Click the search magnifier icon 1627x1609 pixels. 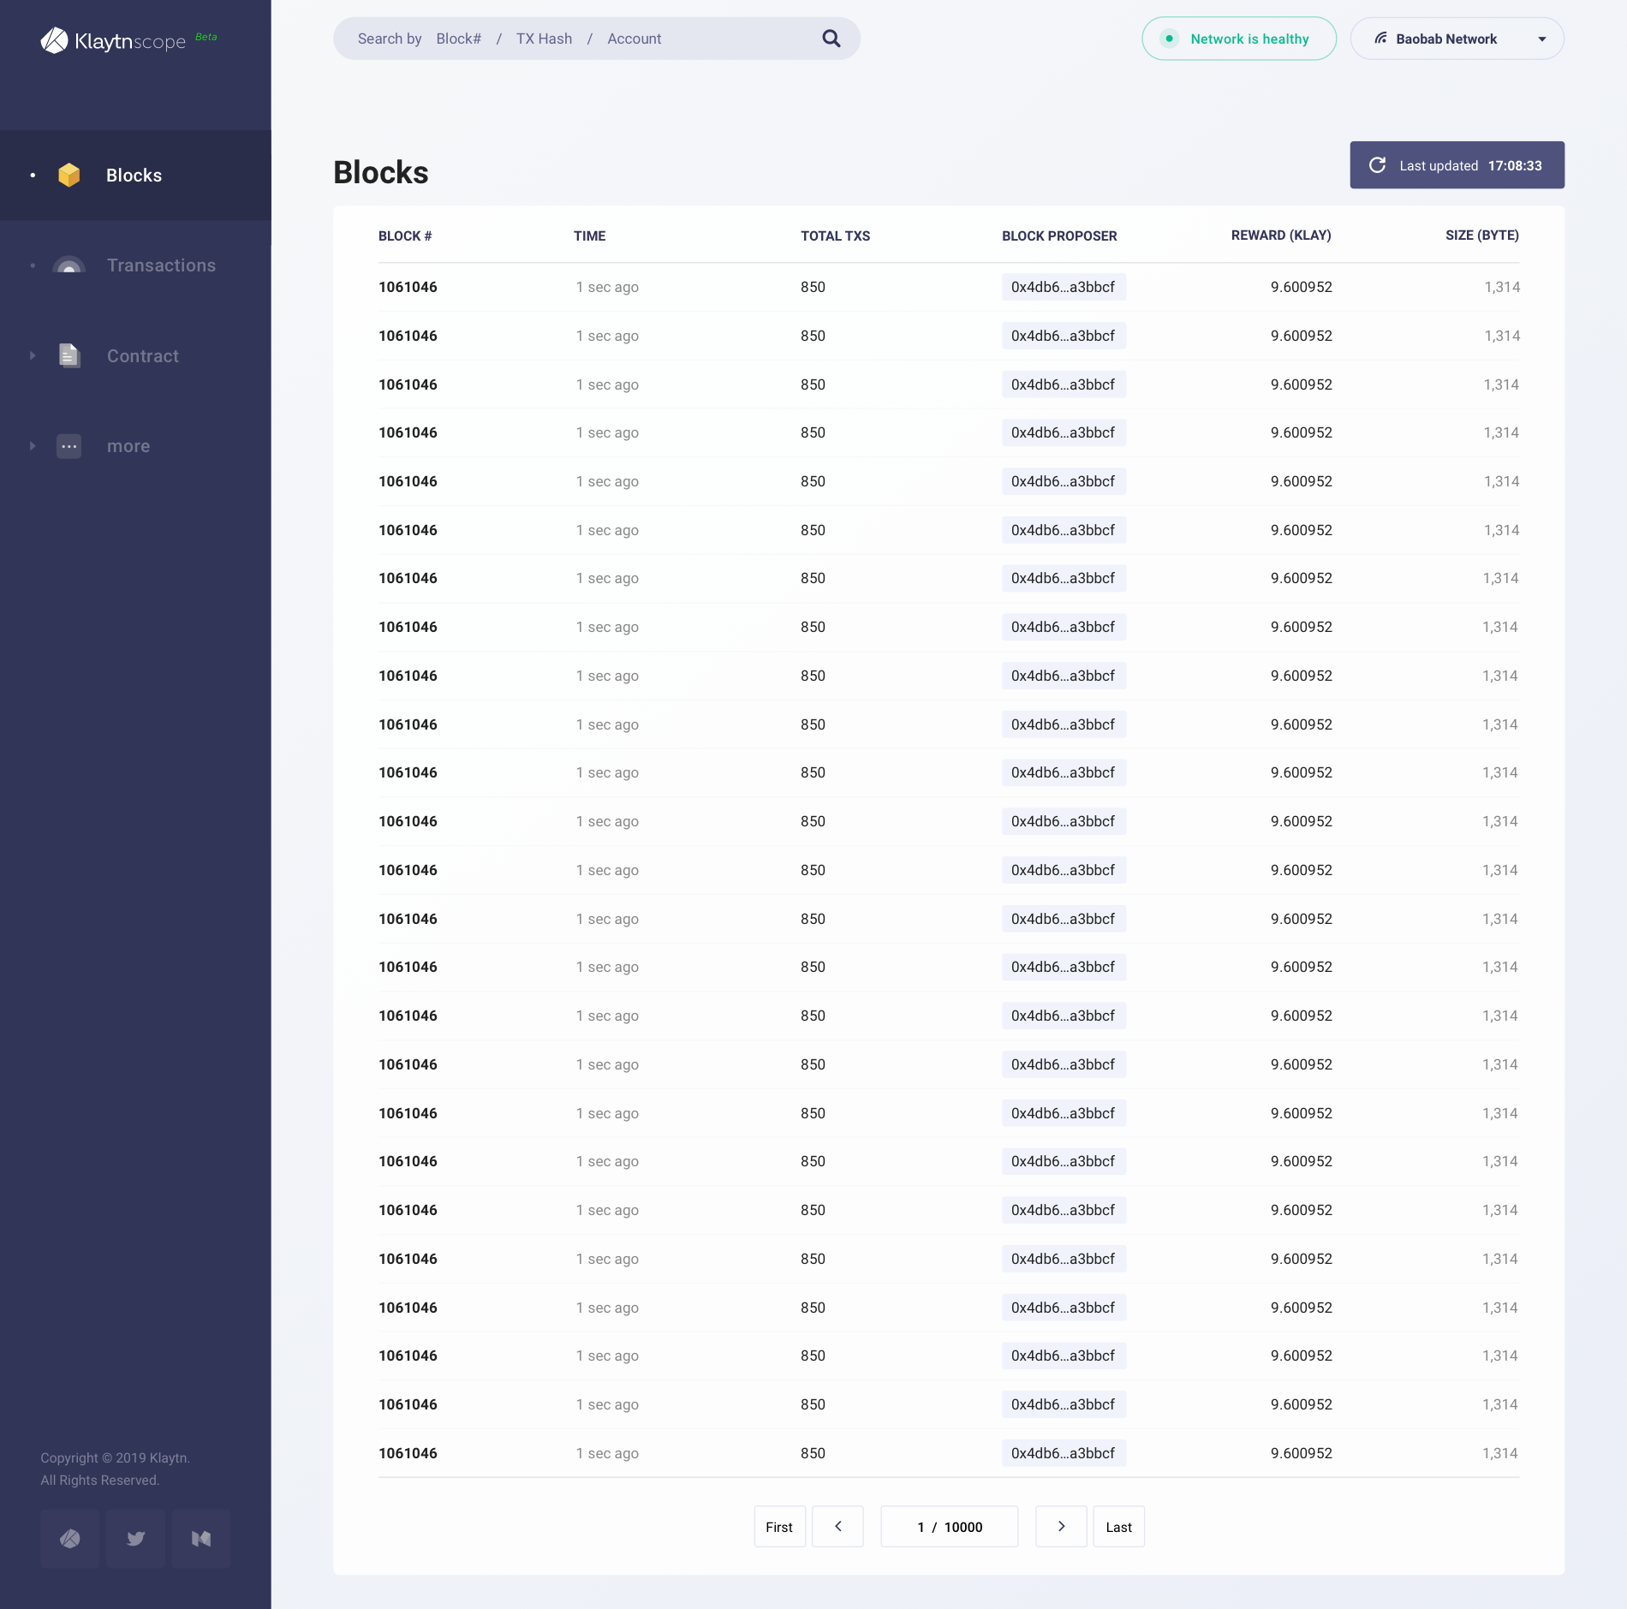point(831,39)
